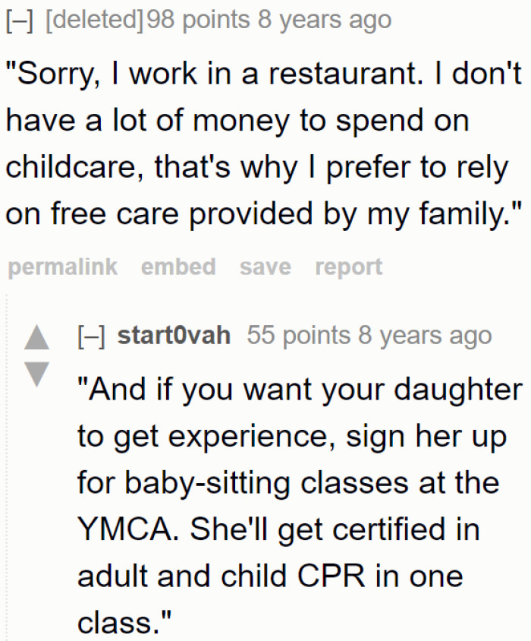Viewport: 531px width, 641px height.
Task: Select the quoted restaurant comment text
Action: coord(258,144)
